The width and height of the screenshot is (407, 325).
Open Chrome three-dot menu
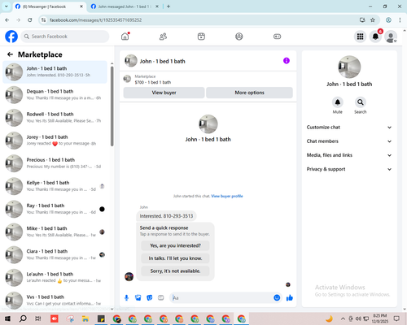pyautogui.click(x=400, y=19)
